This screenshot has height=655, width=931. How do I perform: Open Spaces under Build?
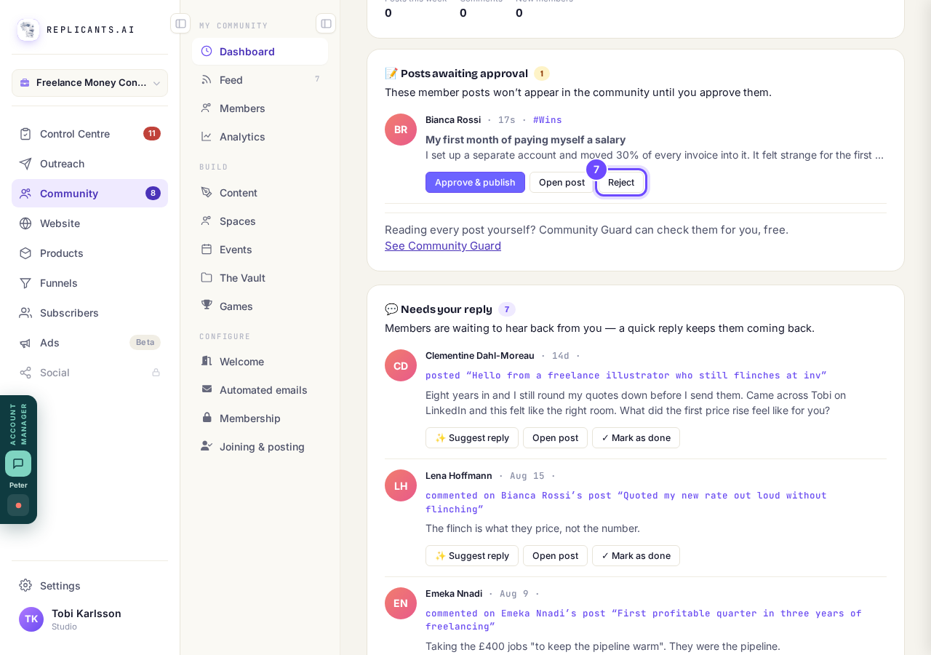point(260,221)
